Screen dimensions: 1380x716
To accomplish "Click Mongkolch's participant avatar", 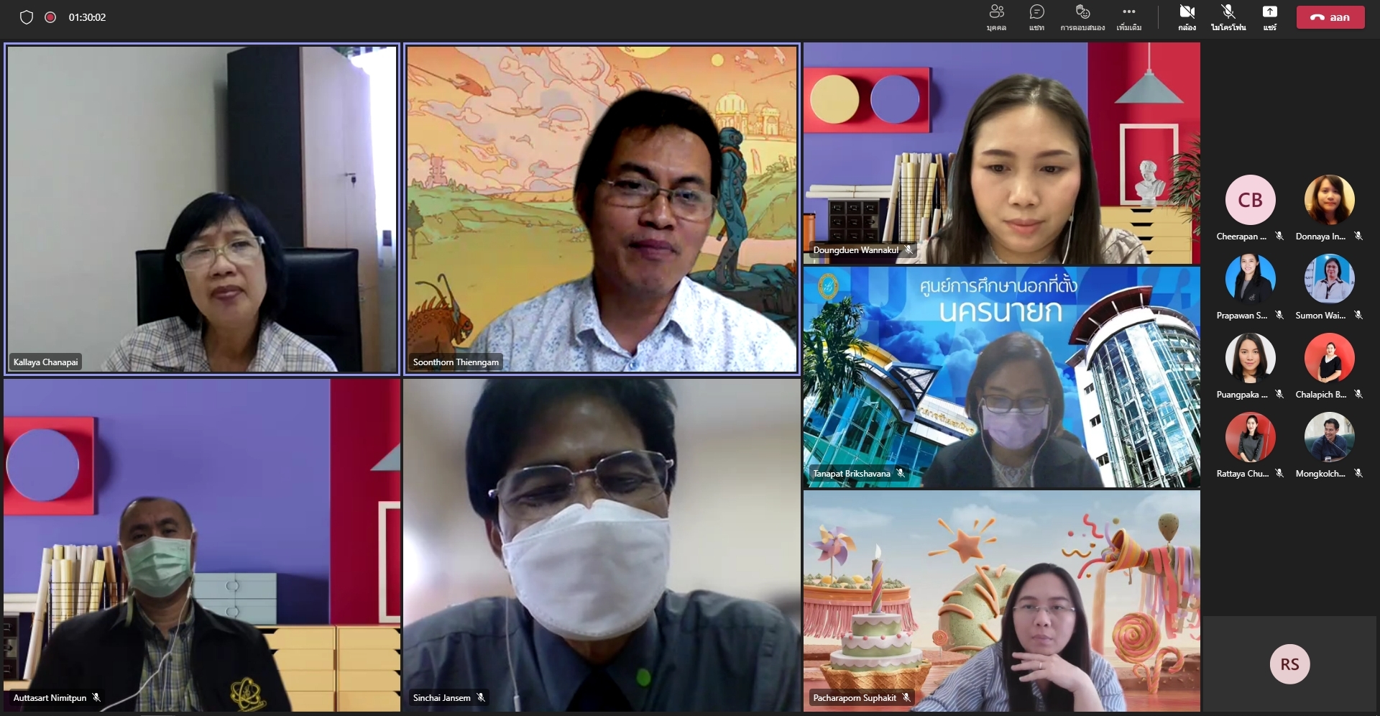I will (x=1329, y=437).
